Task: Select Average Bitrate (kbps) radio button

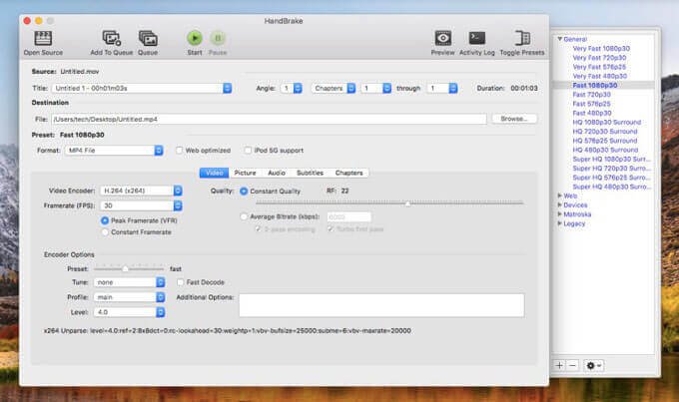Action: [244, 216]
